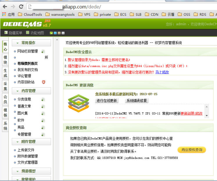Click 系统错误修复 button
The height and width of the screenshot is (181, 217).
pyautogui.click(x=137, y=101)
